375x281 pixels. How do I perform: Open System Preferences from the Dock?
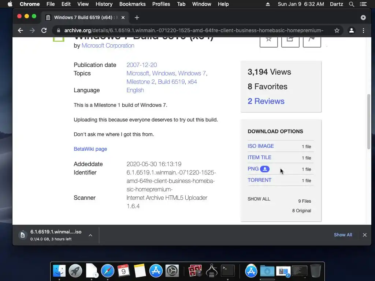click(x=172, y=271)
